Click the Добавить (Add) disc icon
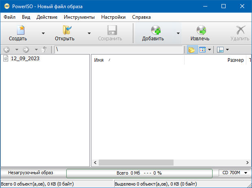Viewport: 252px width, 188px height. (x=155, y=30)
